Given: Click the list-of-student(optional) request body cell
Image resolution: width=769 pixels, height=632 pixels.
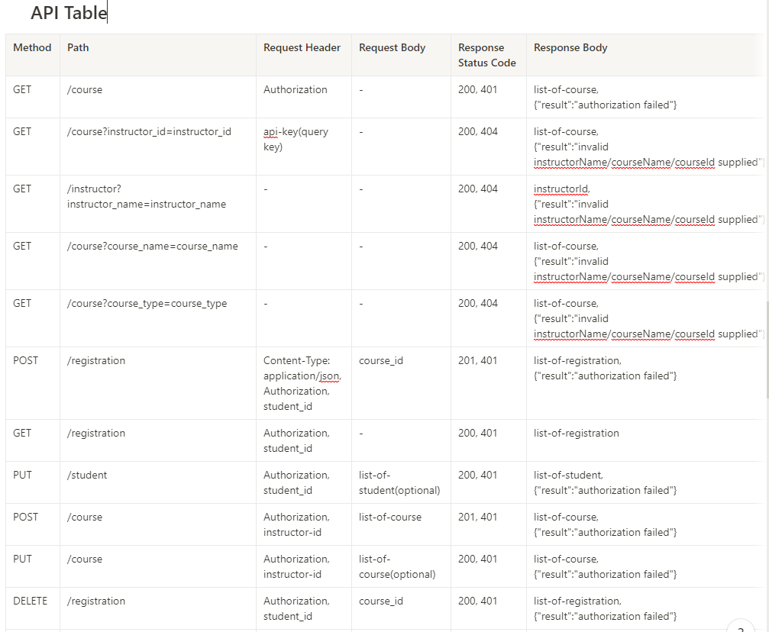Looking at the screenshot, I should (399, 482).
